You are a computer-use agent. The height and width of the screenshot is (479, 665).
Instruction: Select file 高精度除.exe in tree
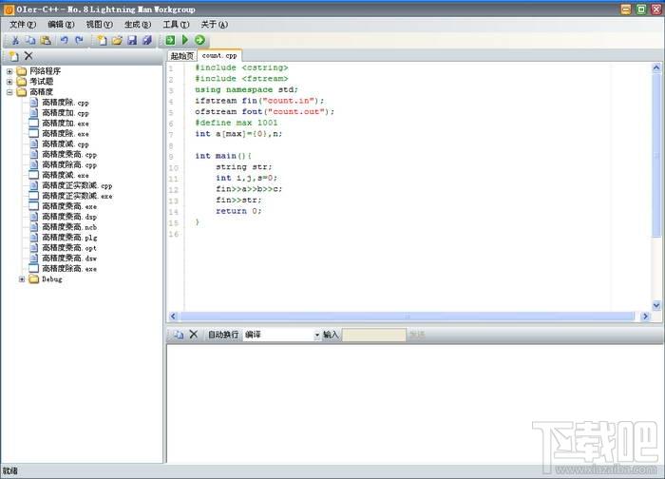pos(66,134)
